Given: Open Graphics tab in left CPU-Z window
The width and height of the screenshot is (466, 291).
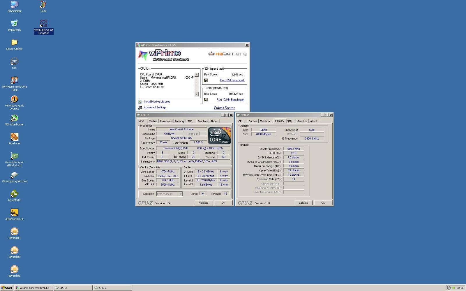Looking at the screenshot, I should pos(202,121).
